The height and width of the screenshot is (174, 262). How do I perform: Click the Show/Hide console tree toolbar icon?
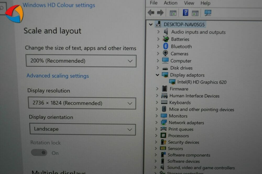click(173, 13)
